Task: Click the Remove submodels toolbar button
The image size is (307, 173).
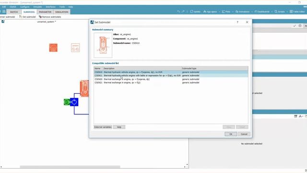Action: pos(50,17)
